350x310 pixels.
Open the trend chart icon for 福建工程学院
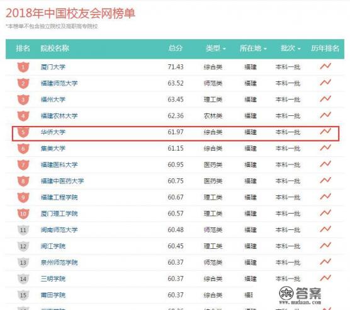325,197
